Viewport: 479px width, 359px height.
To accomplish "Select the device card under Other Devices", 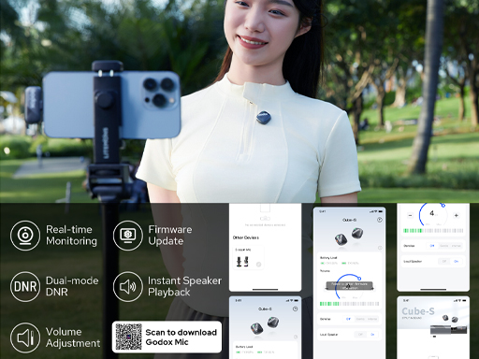I will [249, 258].
